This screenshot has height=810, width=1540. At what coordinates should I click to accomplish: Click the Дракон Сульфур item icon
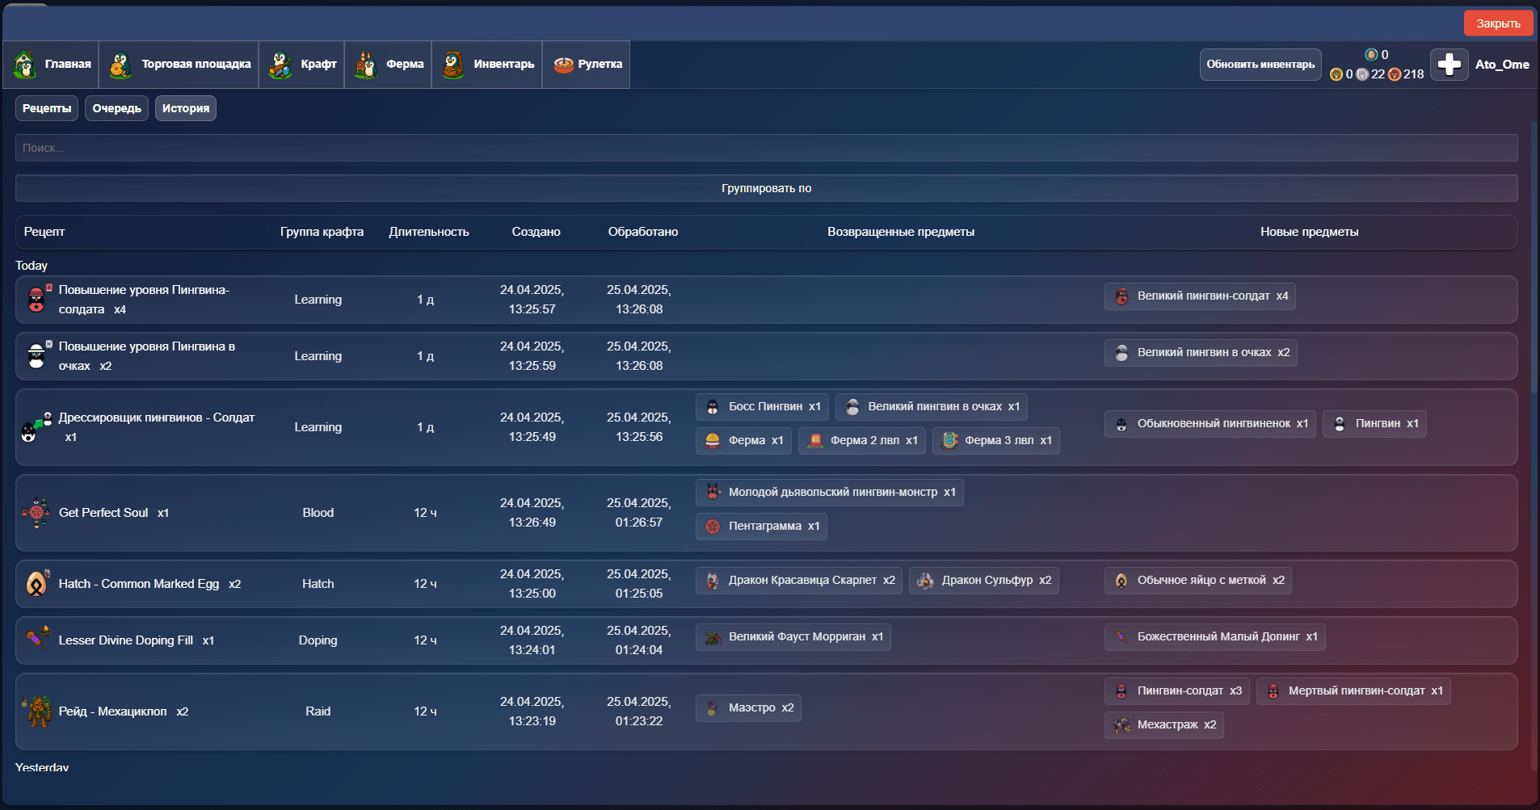[x=926, y=581]
